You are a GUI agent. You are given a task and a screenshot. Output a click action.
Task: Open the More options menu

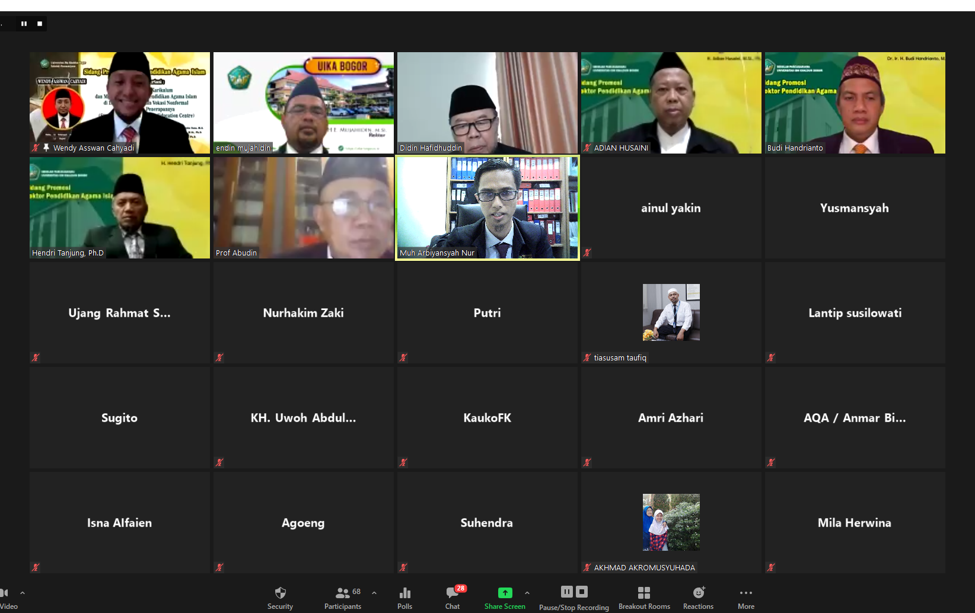point(746,597)
